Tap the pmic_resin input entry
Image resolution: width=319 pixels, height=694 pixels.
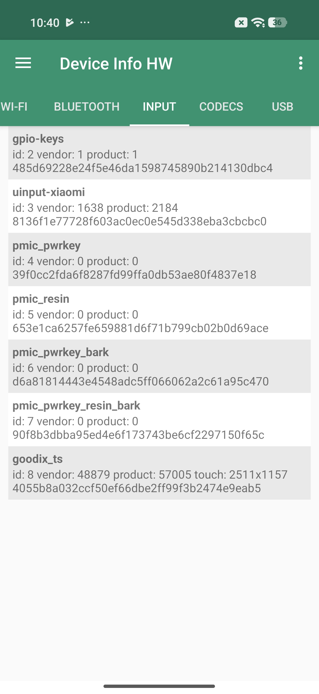pos(159,313)
